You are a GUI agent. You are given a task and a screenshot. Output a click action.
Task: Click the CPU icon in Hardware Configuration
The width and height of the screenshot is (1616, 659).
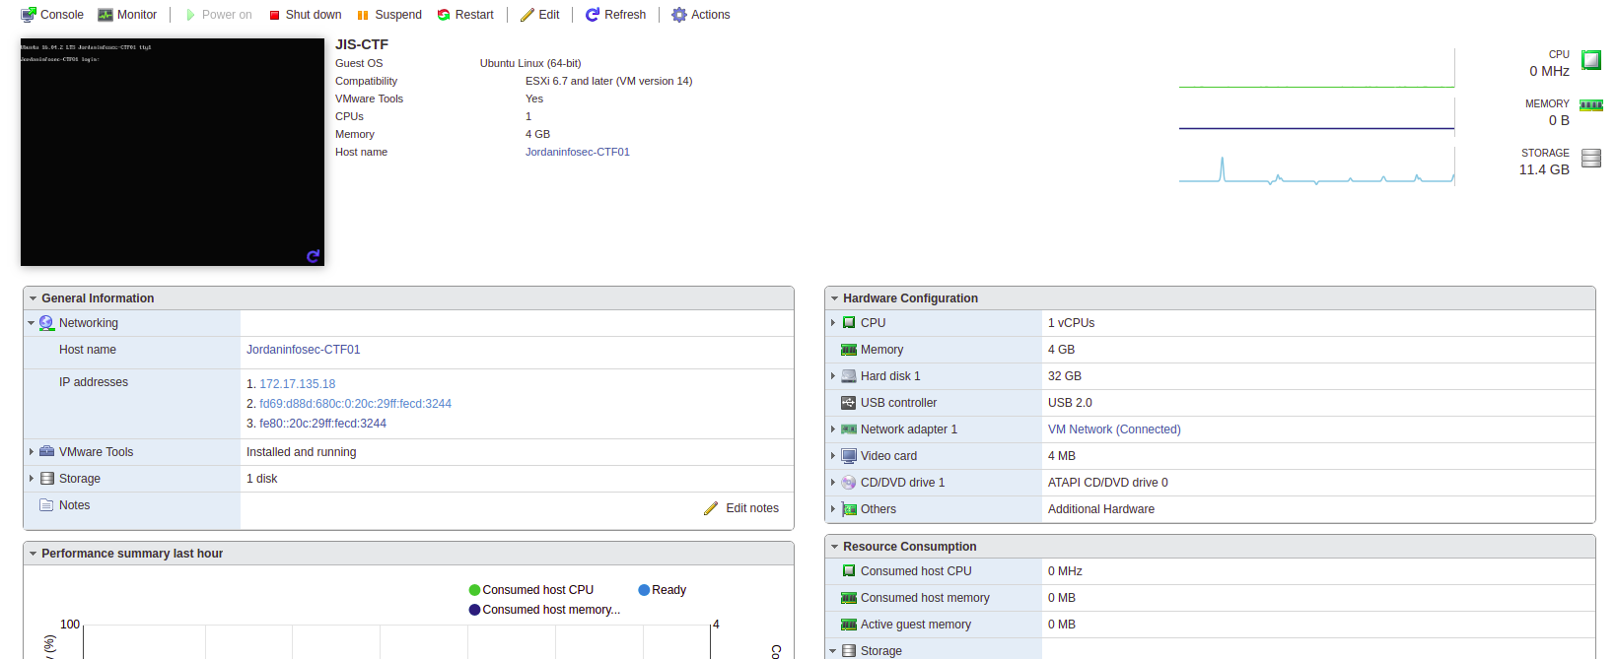(x=849, y=323)
